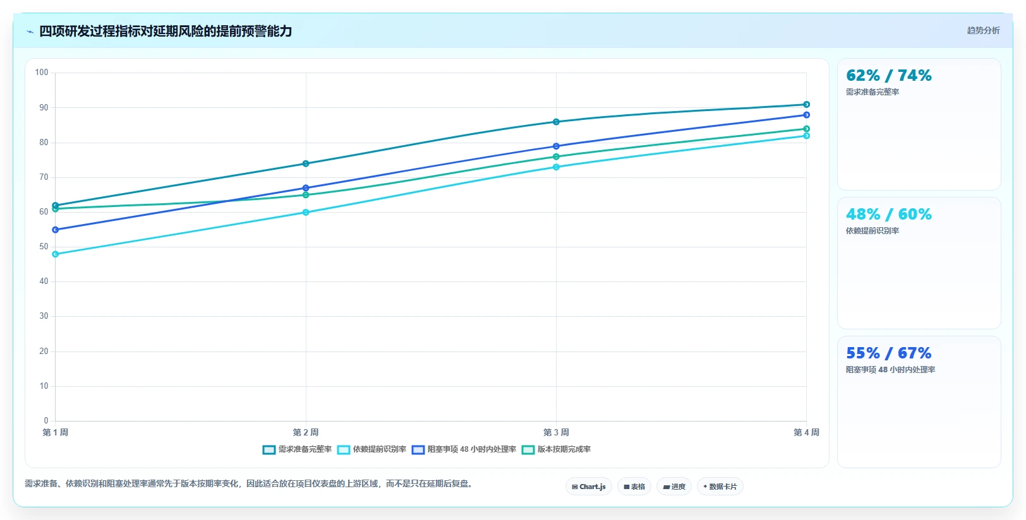Viewport: 1026px width, 520px height.
Task: Click 需求准备完整率 data point at 第 4 周
Action: (807, 104)
